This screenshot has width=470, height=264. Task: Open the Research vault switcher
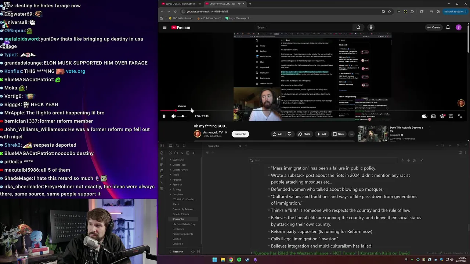point(178,252)
